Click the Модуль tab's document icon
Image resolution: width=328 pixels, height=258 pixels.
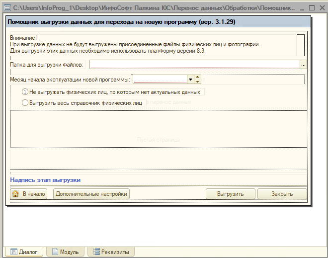(x=55, y=252)
